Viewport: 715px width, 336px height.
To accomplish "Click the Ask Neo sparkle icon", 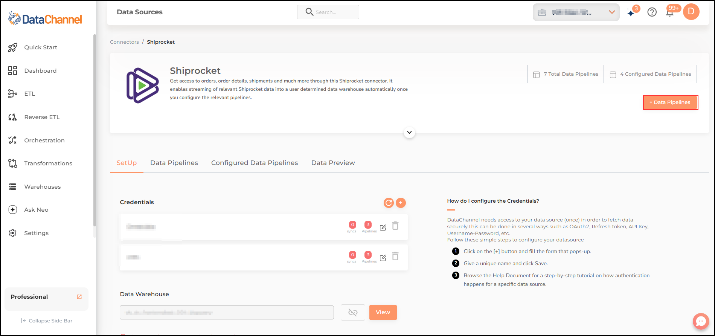I will click(x=13, y=210).
